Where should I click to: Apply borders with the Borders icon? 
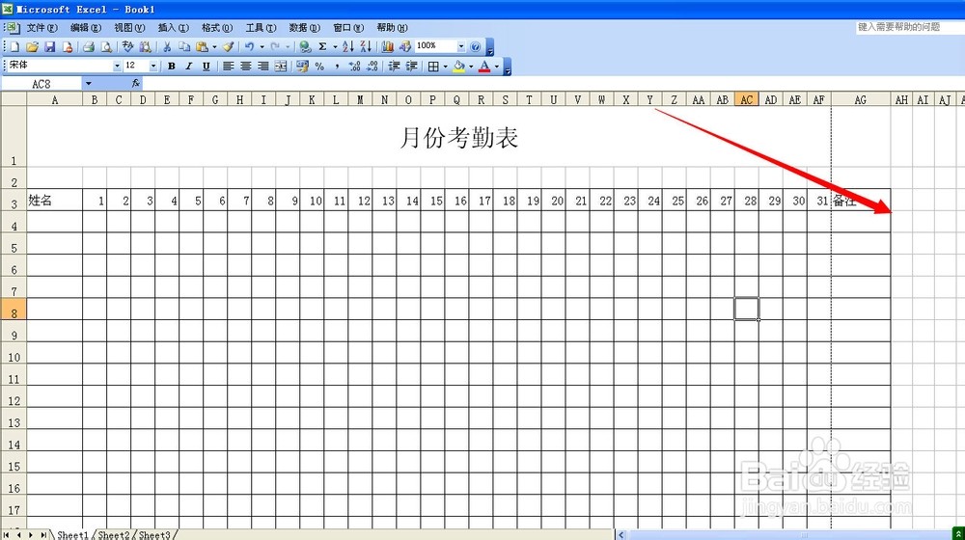point(433,67)
